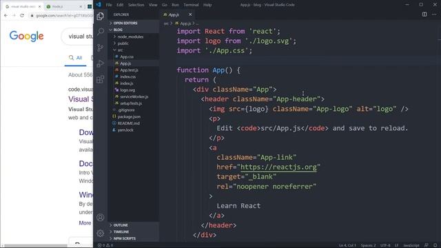This screenshot has width=441, height=248.
Task: Open the Accounts menu icon
Action: coord(101,218)
